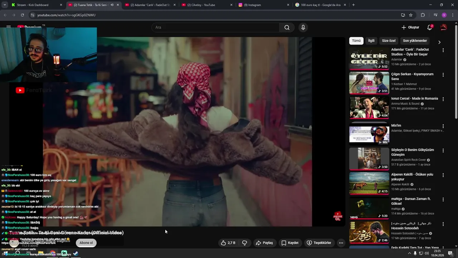Open a new browser tab
This screenshot has height=258, width=458.
point(354,5)
